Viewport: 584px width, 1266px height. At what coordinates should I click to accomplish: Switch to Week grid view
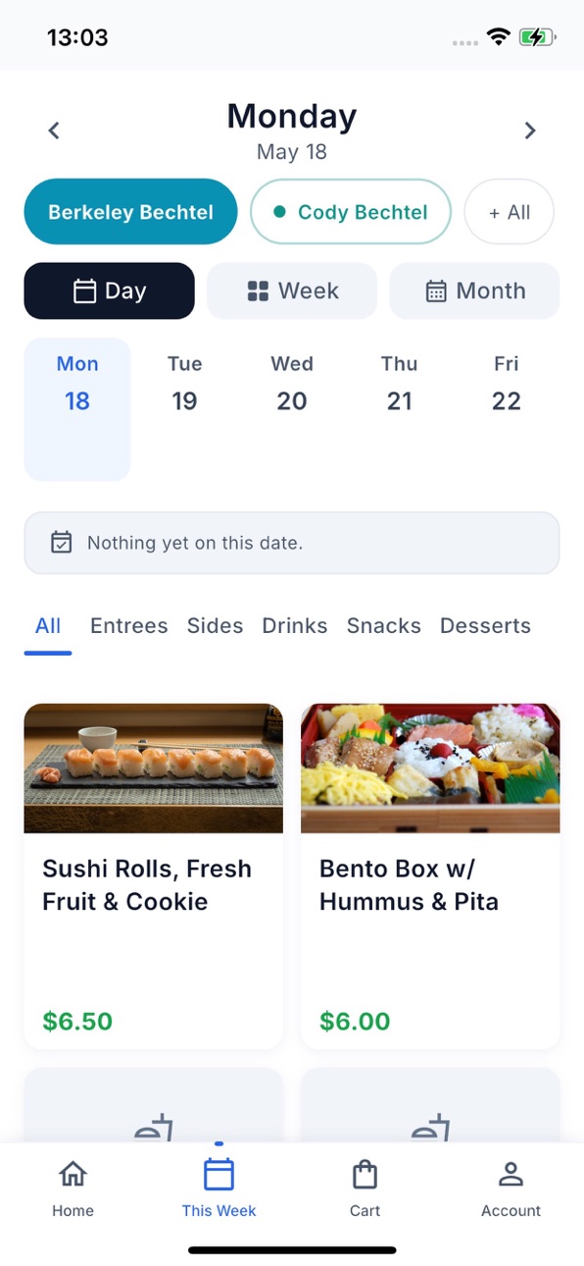click(292, 290)
